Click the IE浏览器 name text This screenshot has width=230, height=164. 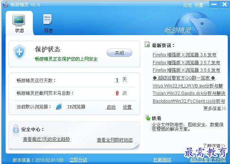pos(76,107)
